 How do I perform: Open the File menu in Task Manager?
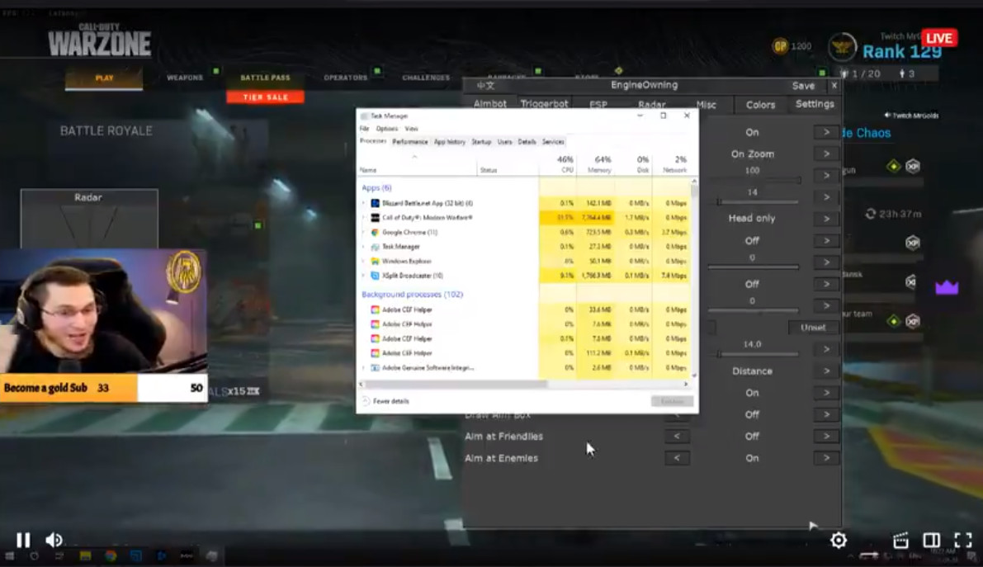coord(364,129)
